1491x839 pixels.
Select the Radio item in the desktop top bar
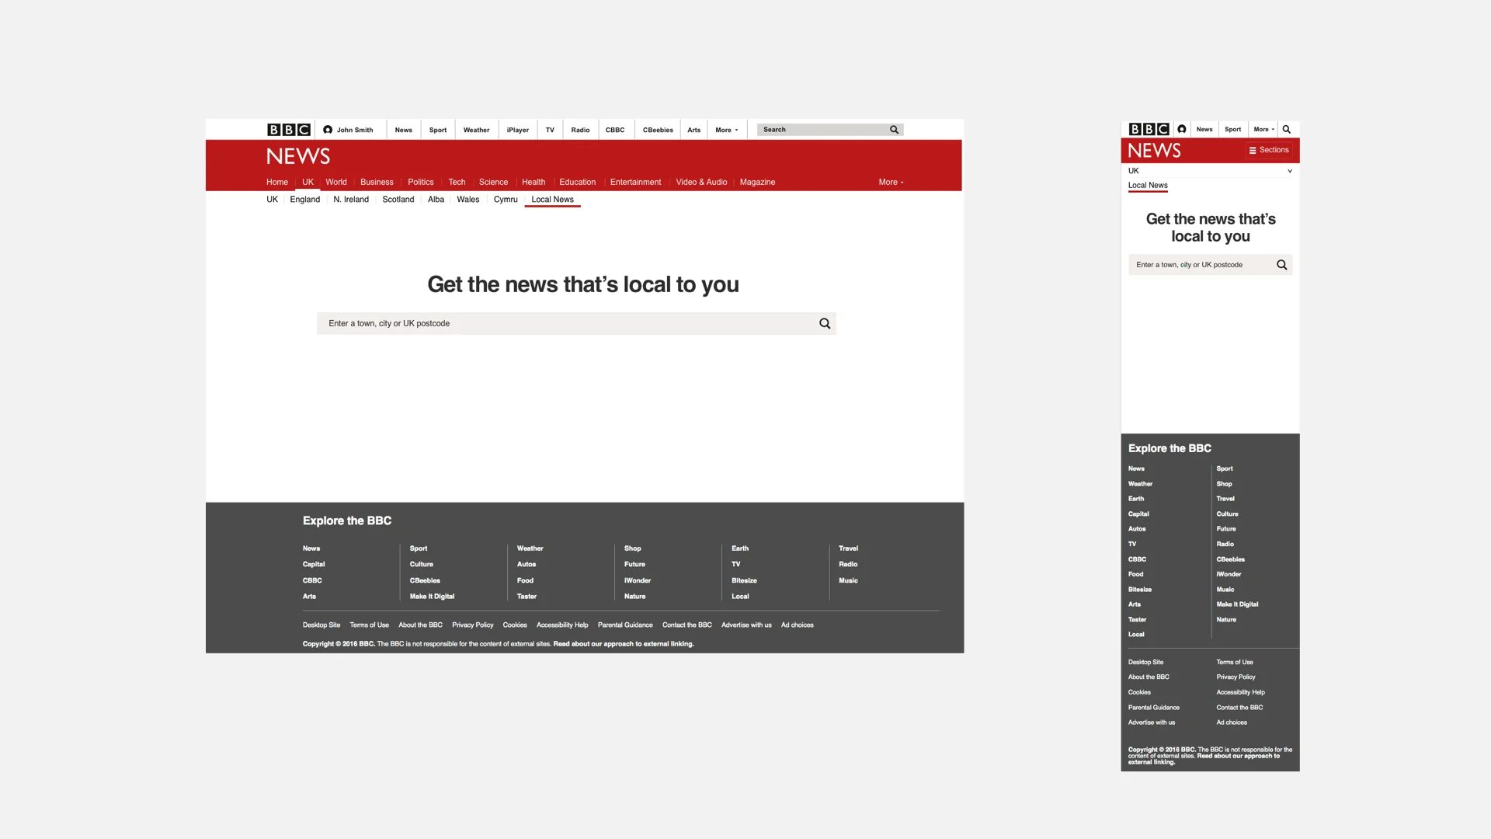[580, 130]
